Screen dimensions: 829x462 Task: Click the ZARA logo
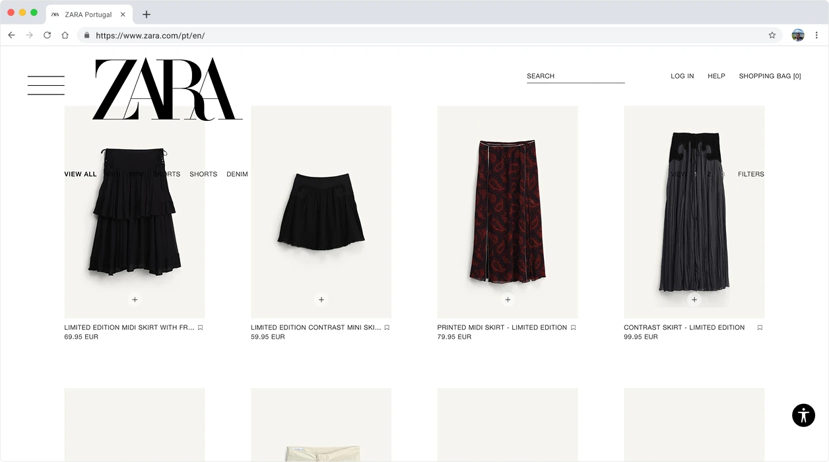tap(168, 89)
